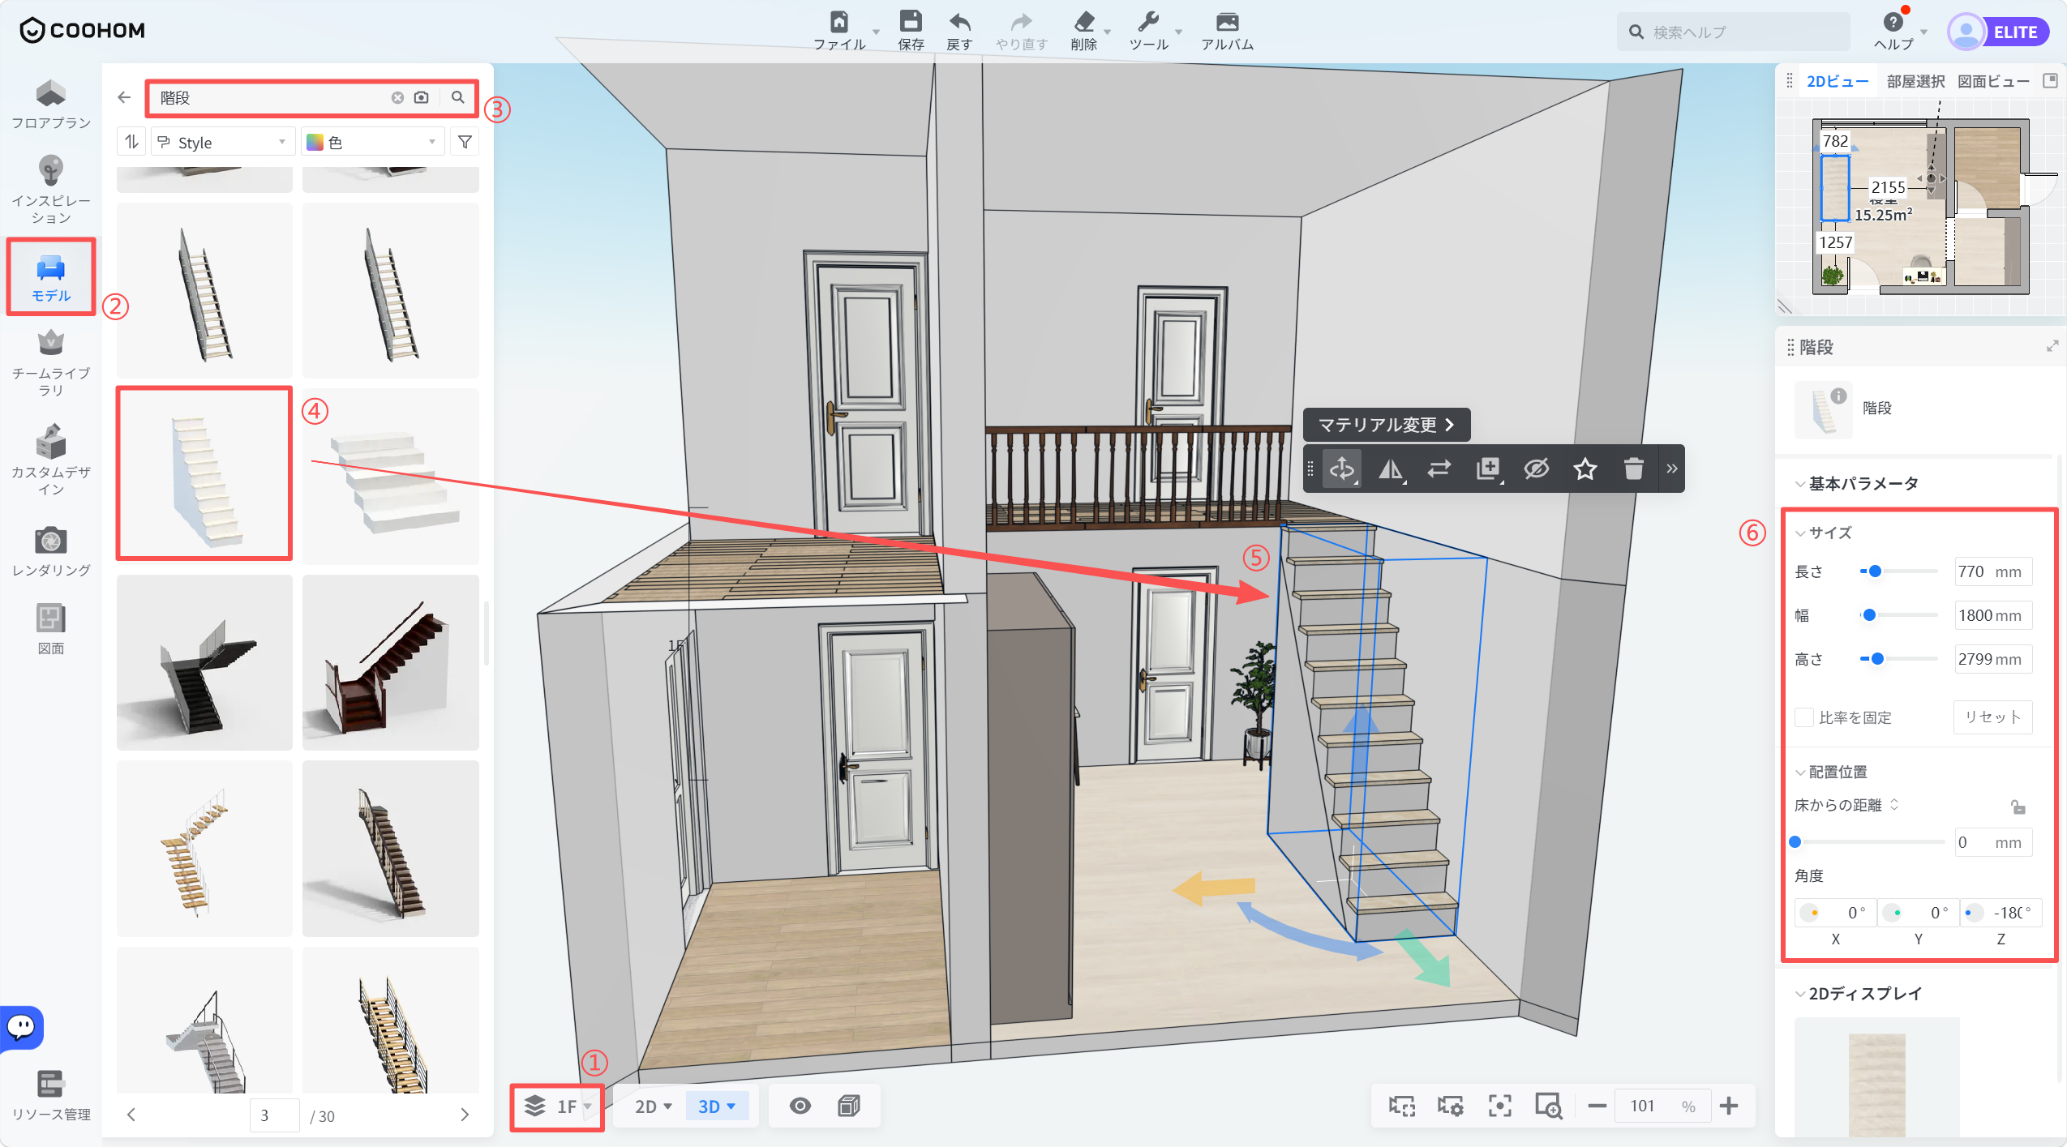The width and height of the screenshot is (2067, 1147).
Task: Click the 戻す undo icon
Action: pos(959,31)
